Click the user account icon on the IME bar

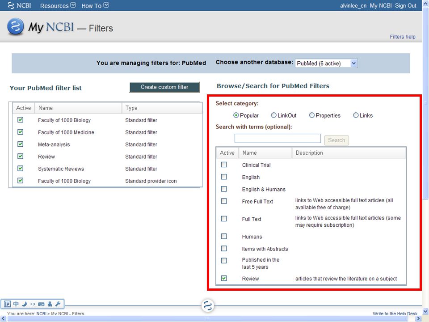click(50, 304)
